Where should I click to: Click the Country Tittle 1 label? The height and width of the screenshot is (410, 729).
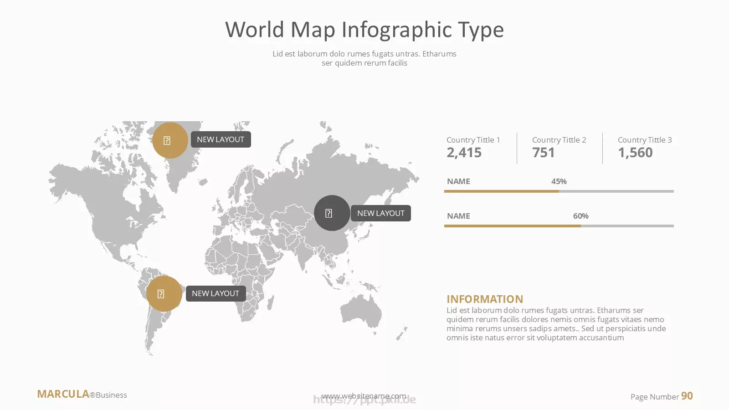coord(473,140)
